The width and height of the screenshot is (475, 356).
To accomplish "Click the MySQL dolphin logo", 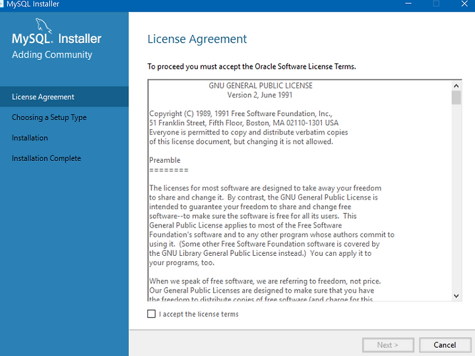I will click(44, 26).
